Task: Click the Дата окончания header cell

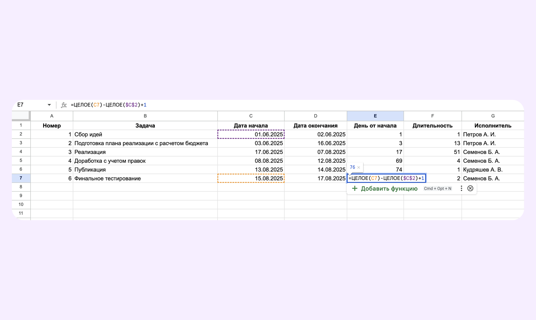Action: click(x=315, y=126)
